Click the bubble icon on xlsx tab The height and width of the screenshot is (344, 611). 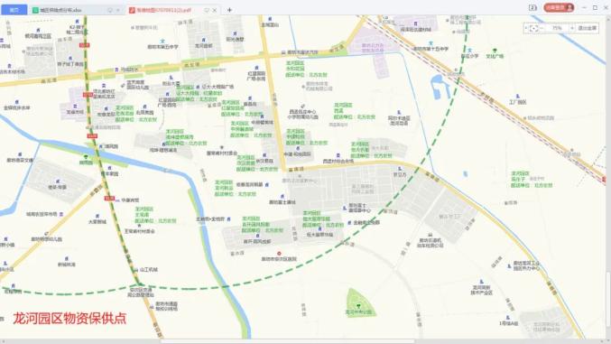[110, 10]
